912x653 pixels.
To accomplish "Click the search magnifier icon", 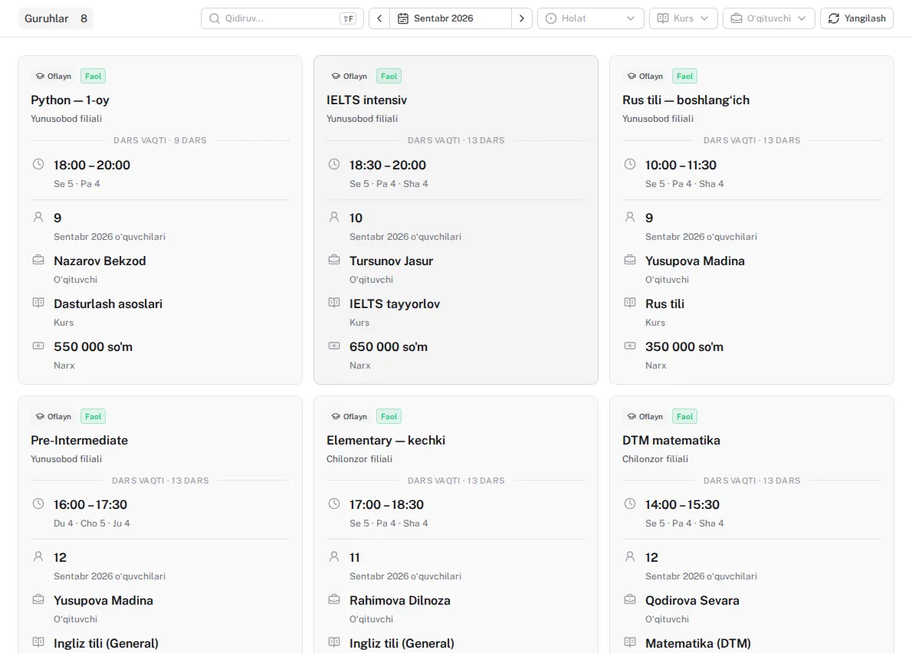I will 214,18.
